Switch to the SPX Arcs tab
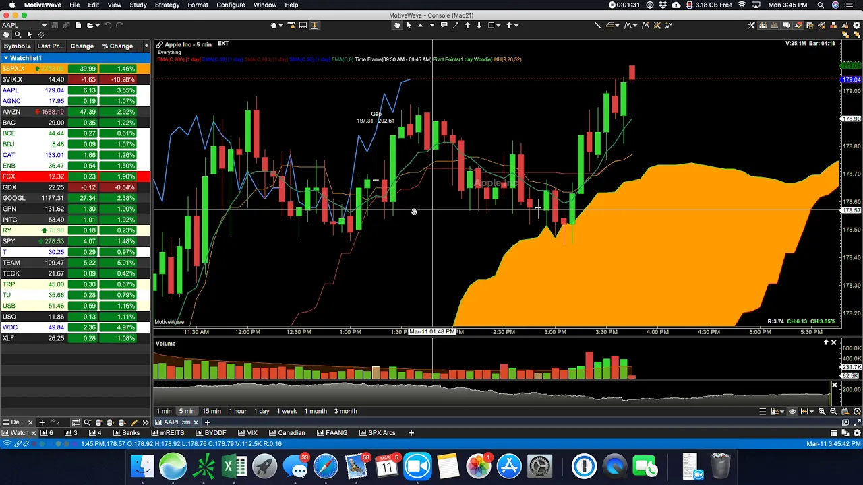The width and height of the screenshot is (863, 485). point(377,433)
